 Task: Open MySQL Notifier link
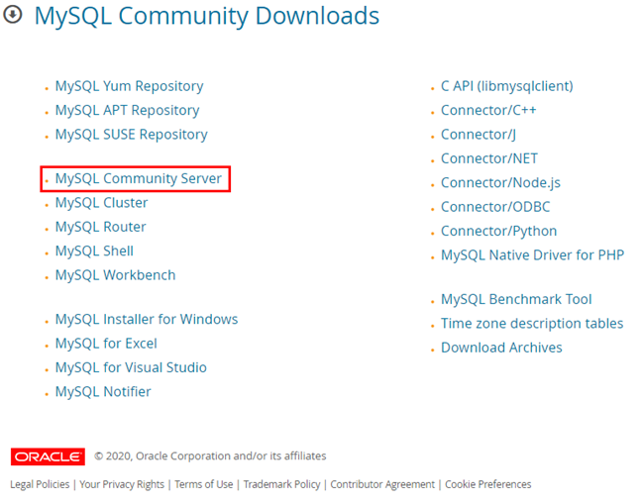tap(103, 392)
